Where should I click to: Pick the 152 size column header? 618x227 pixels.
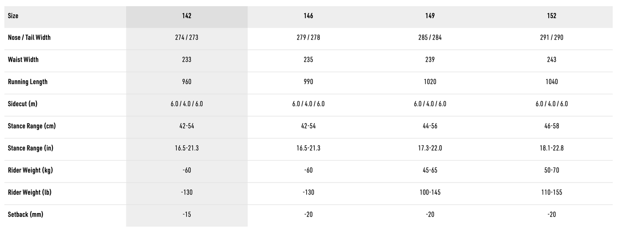point(552,16)
